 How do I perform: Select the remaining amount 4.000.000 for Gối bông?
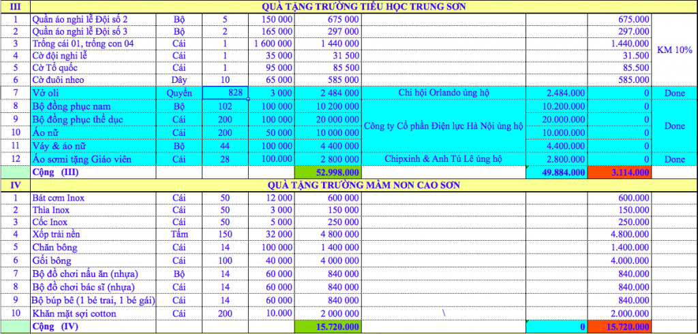click(619, 261)
